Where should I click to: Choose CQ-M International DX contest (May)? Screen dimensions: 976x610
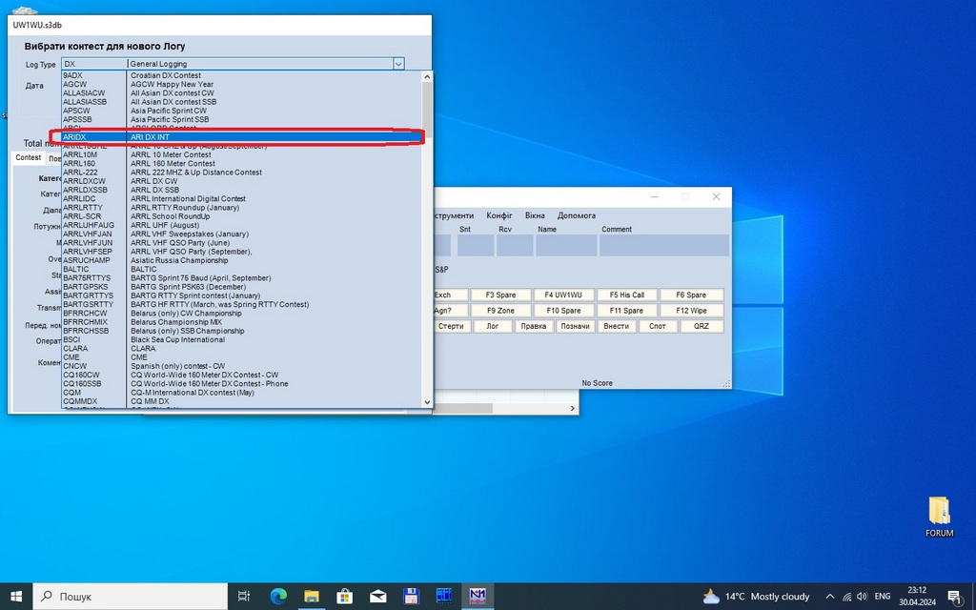pyautogui.click(x=242, y=393)
